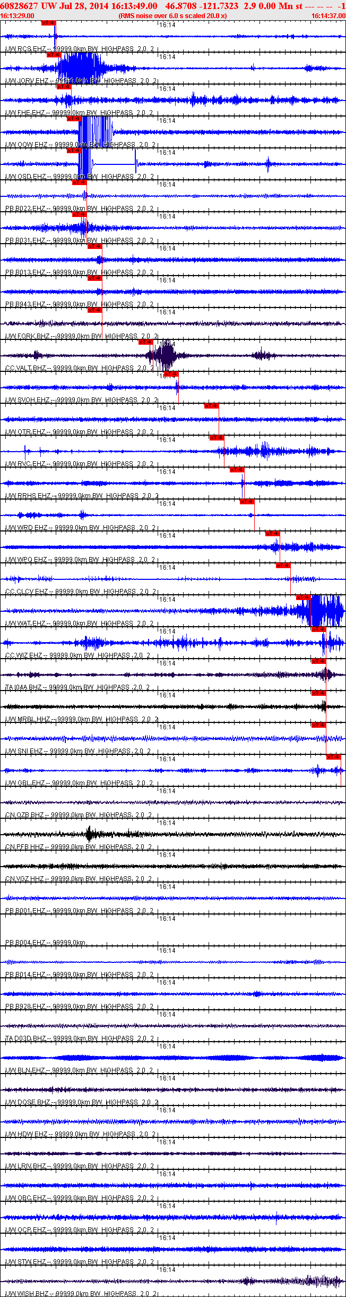Image resolution: width=346 pixels, height=1297 pixels.
Task: Click the TA D03D BHZ station label
Action: (80, 1038)
